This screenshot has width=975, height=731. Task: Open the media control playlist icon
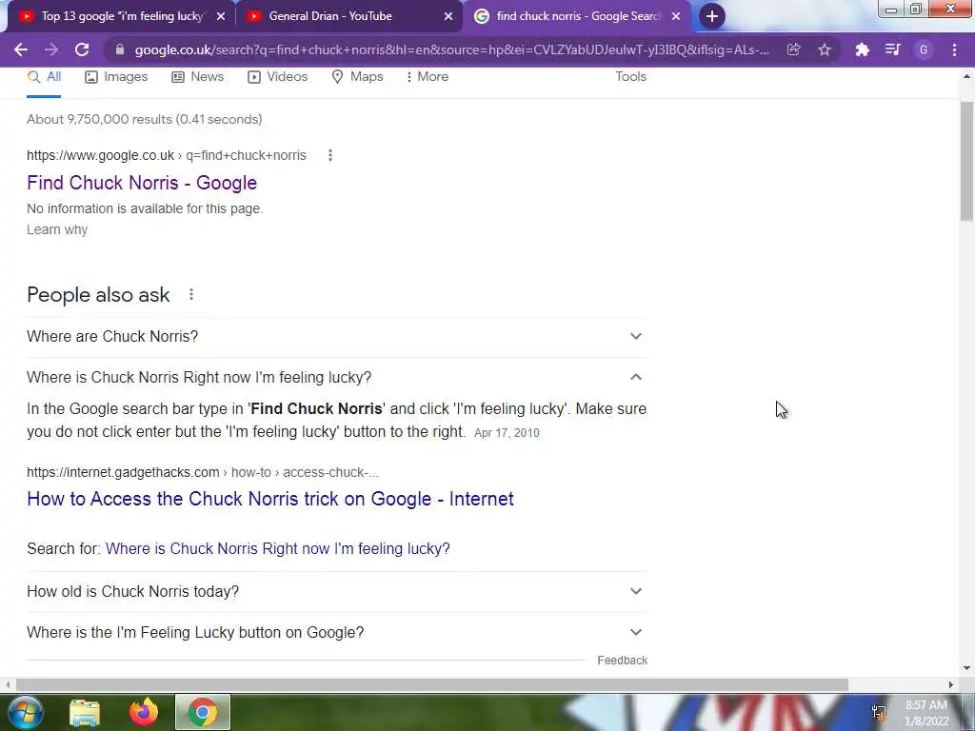[x=893, y=49]
